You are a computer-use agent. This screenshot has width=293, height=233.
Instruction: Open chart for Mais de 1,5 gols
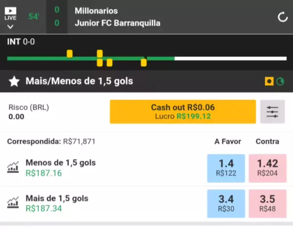(x=13, y=202)
